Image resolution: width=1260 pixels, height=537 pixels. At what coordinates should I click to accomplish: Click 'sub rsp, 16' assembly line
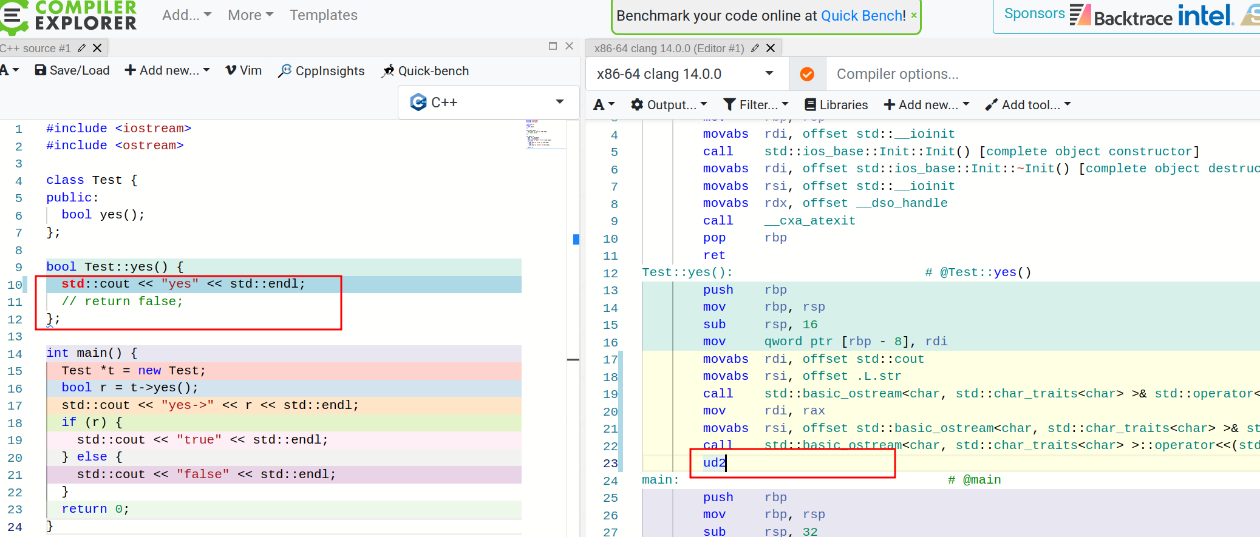[x=760, y=325]
